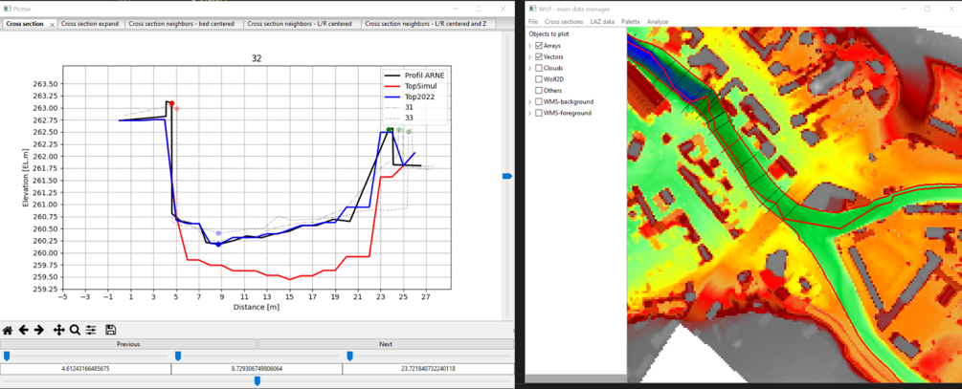Viewport: 962px width, 389px height.
Task: Reset plot view with the Home icon
Action: point(8,330)
